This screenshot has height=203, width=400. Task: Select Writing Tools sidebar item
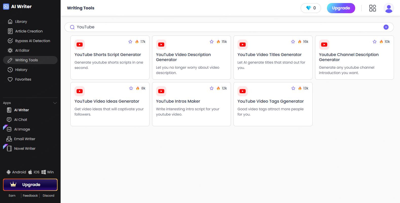[30, 60]
